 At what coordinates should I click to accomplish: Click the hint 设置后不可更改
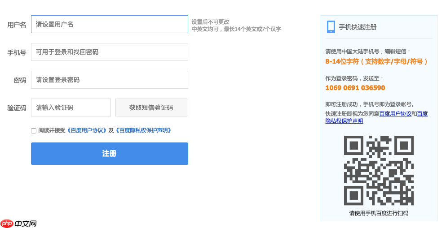click(x=211, y=22)
